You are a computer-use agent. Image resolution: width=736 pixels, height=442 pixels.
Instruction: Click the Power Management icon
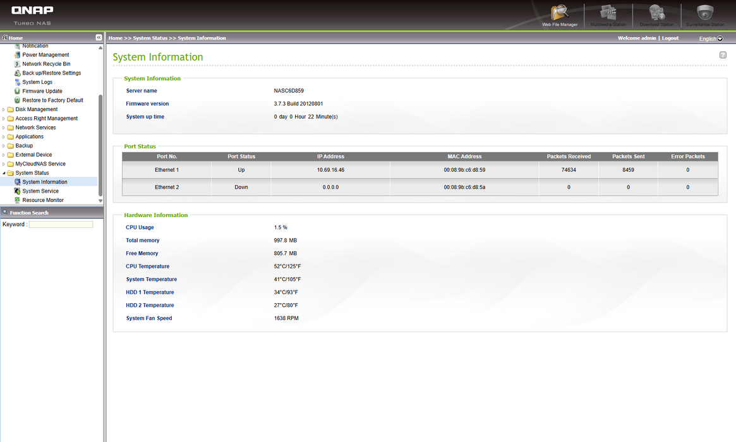pyautogui.click(x=17, y=55)
